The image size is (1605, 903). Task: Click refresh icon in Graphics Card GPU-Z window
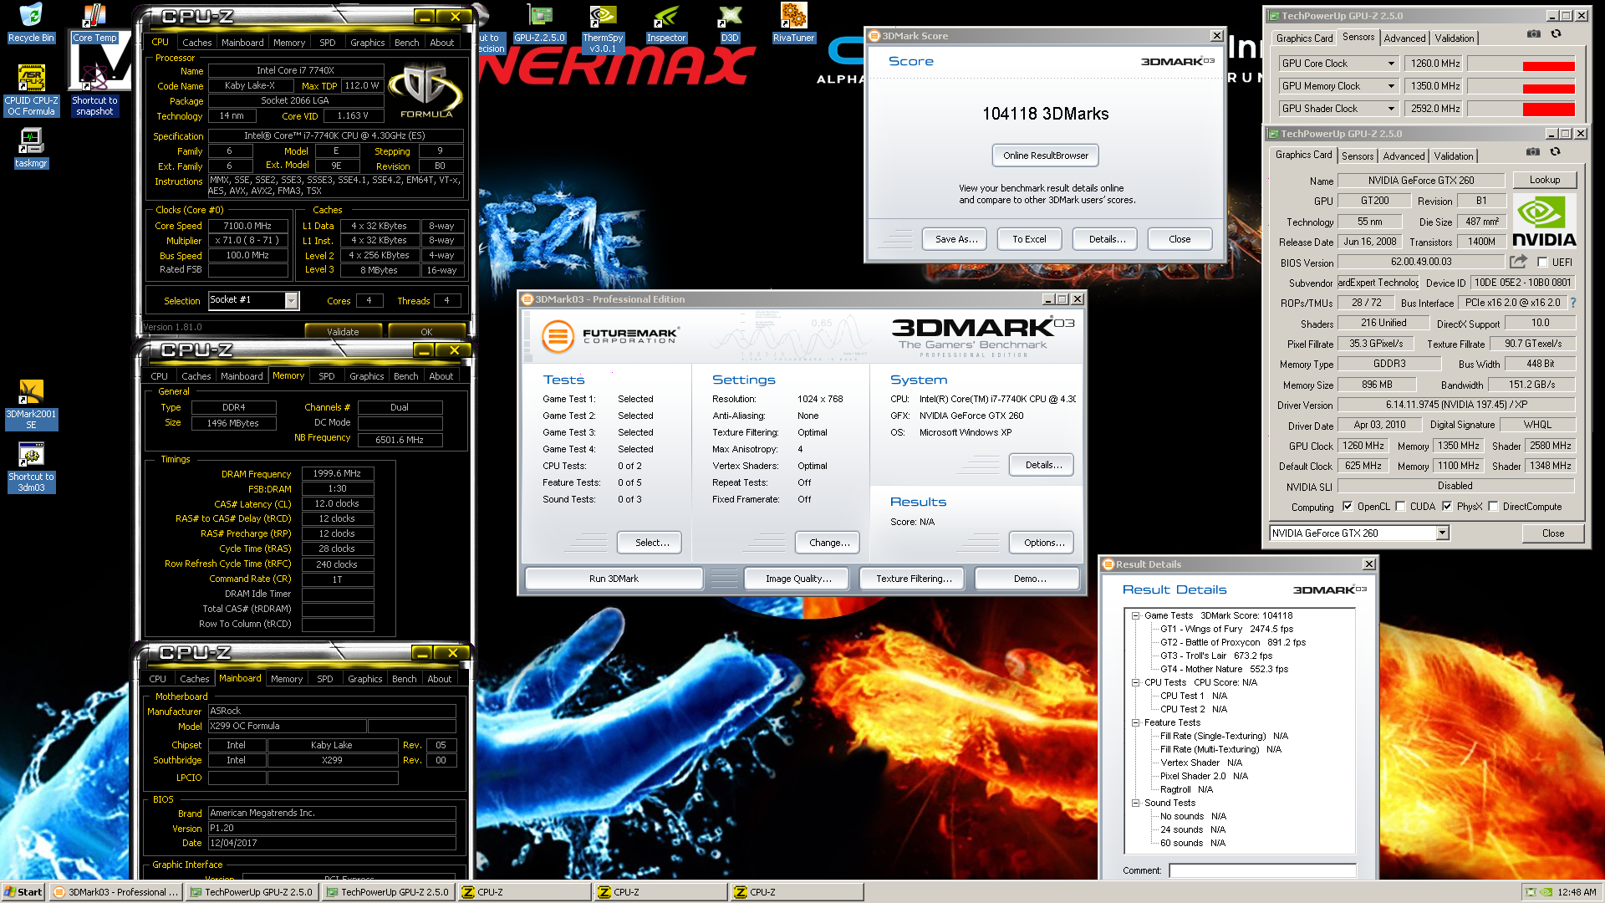tap(1556, 152)
